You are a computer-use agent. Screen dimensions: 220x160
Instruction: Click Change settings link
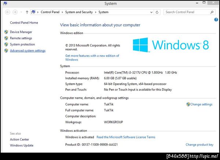[x=201, y=104]
